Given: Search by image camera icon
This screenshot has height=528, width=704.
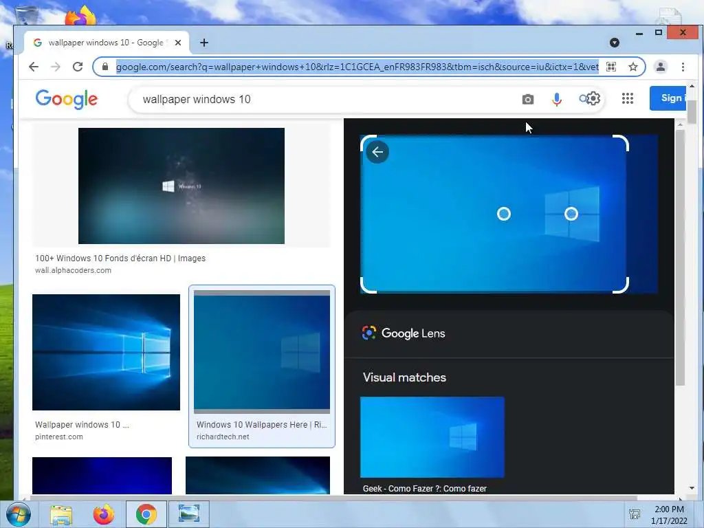Looking at the screenshot, I should coord(528,99).
